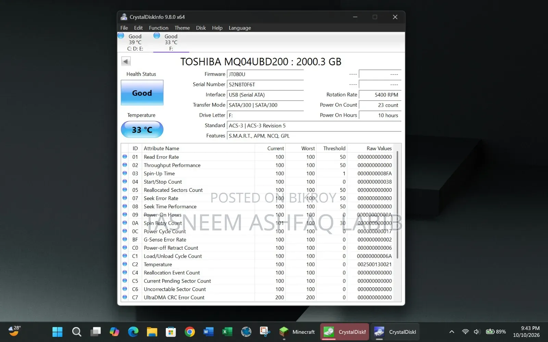Select the C: D: E: disk status orb
Viewport: 548px width, 342px height.
121,36
